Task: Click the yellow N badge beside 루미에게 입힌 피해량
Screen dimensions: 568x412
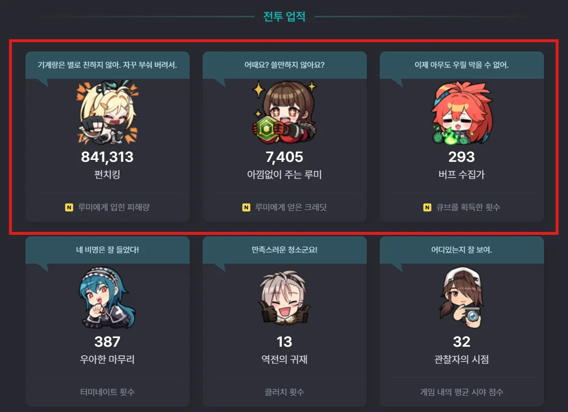Action: 69,207
